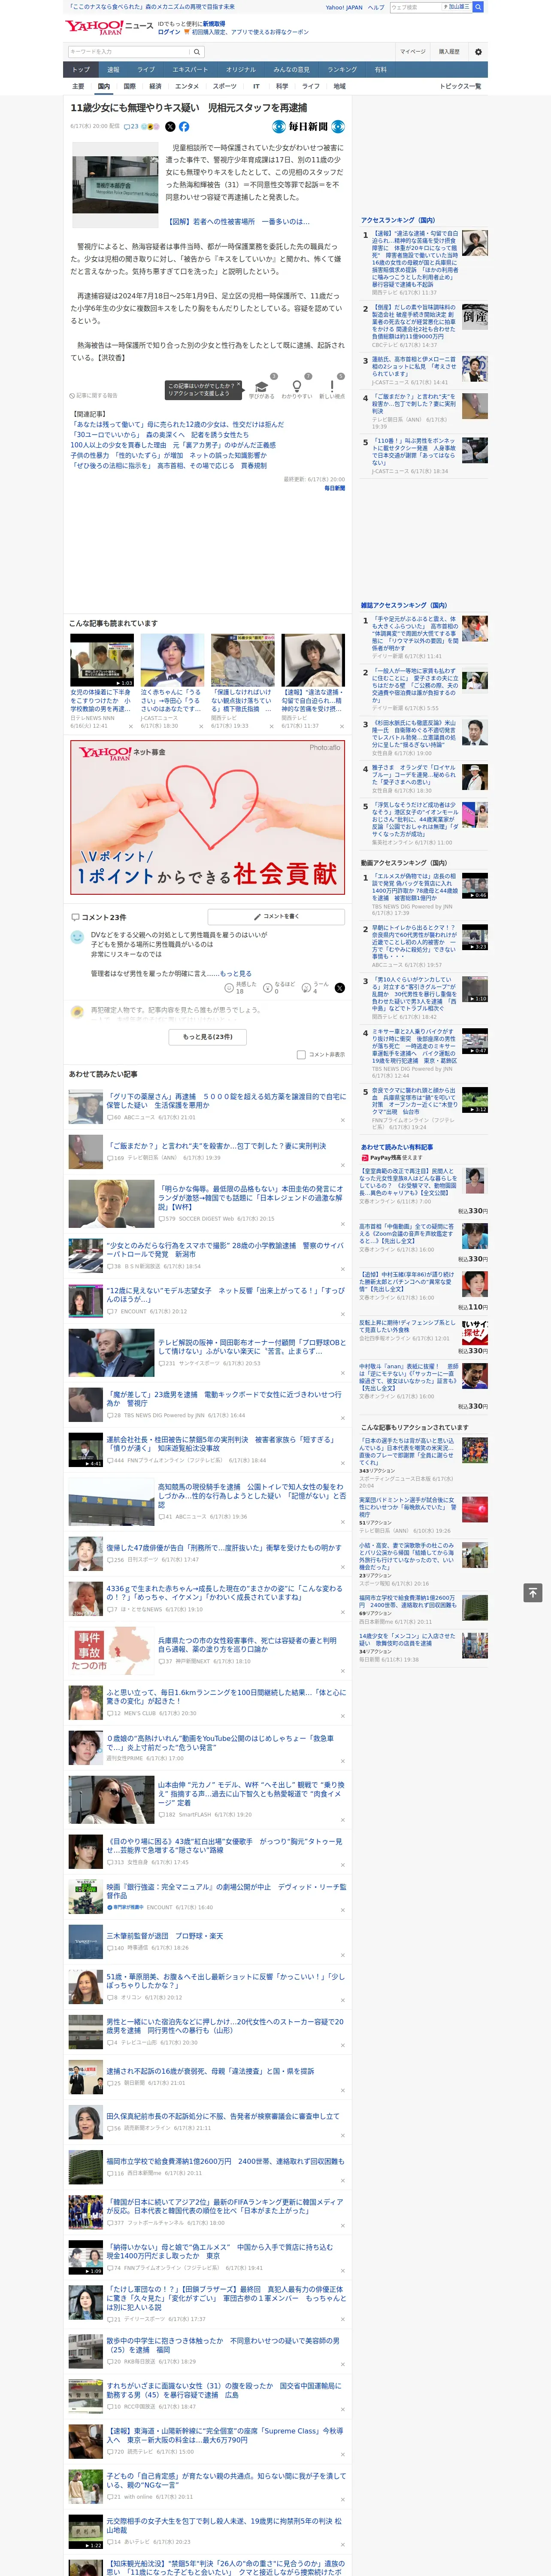Click the keyword search input field
This screenshot has height=2576, width=551.
(128, 51)
